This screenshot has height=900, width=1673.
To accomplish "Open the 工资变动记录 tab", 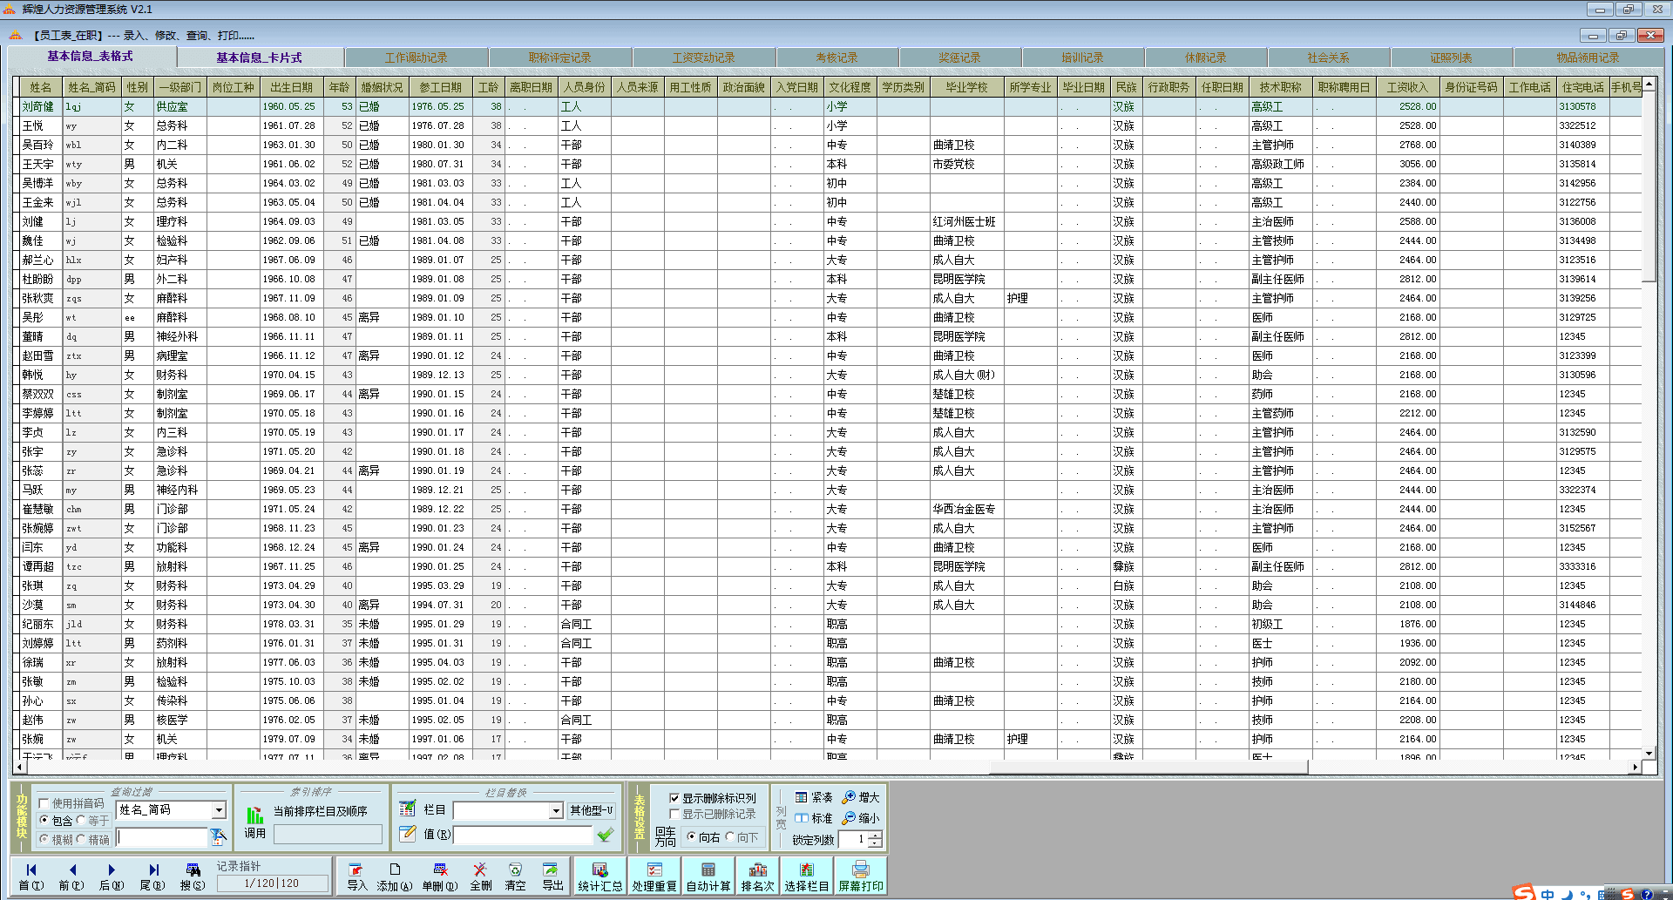I will (x=703, y=58).
